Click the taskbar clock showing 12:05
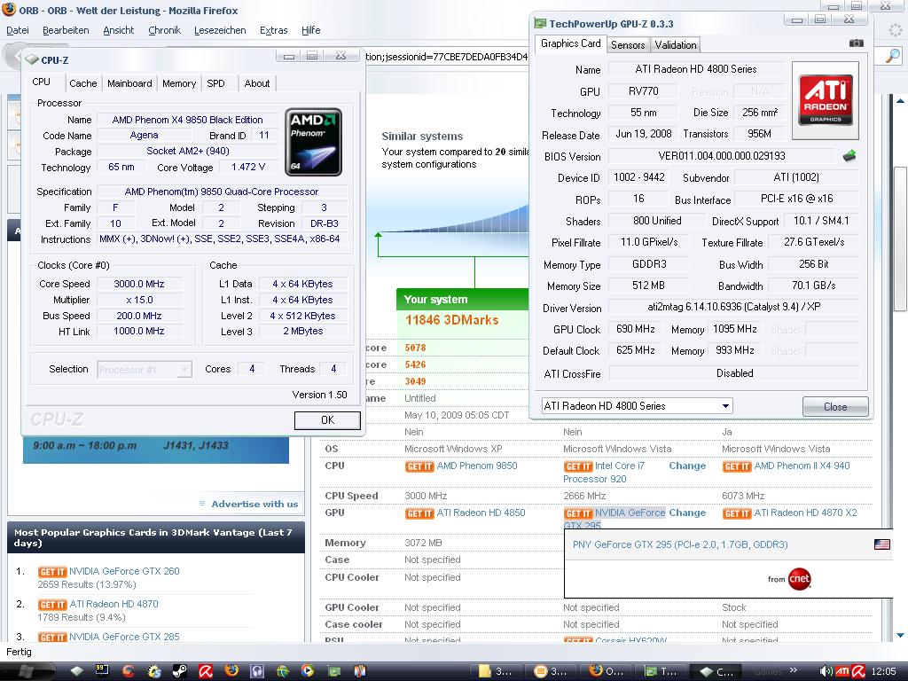This screenshot has width=908, height=681. 883,671
